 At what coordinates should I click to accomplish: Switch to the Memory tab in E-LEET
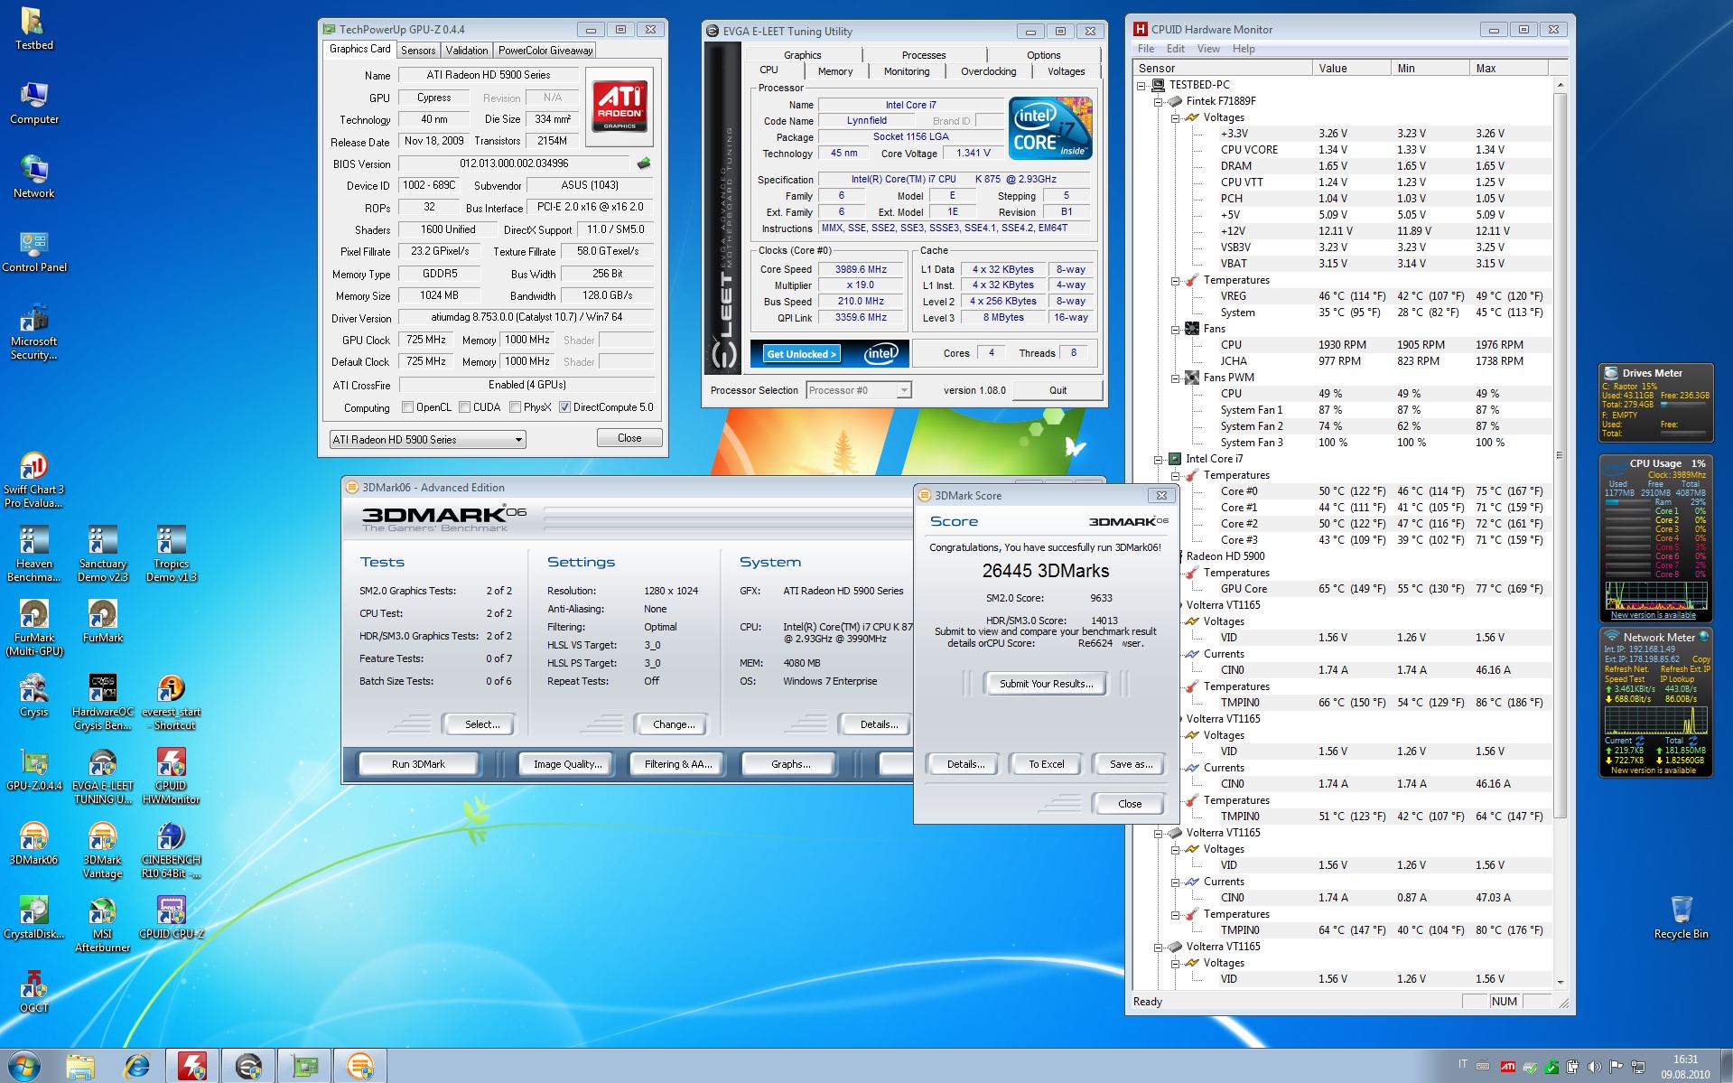point(835,71)
